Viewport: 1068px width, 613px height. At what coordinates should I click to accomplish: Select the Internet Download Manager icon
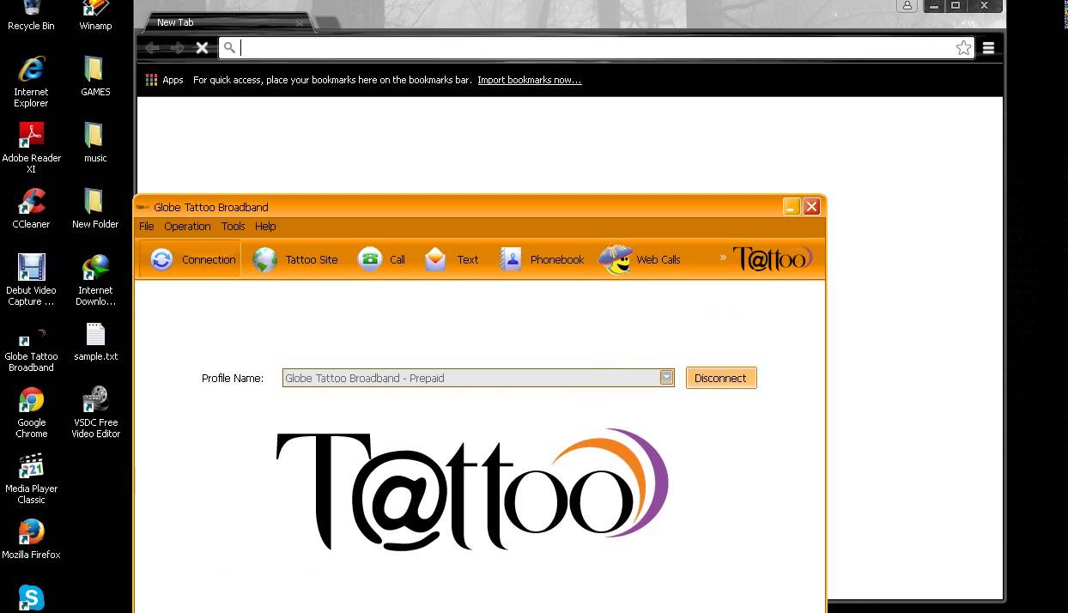tap(95, 280)
